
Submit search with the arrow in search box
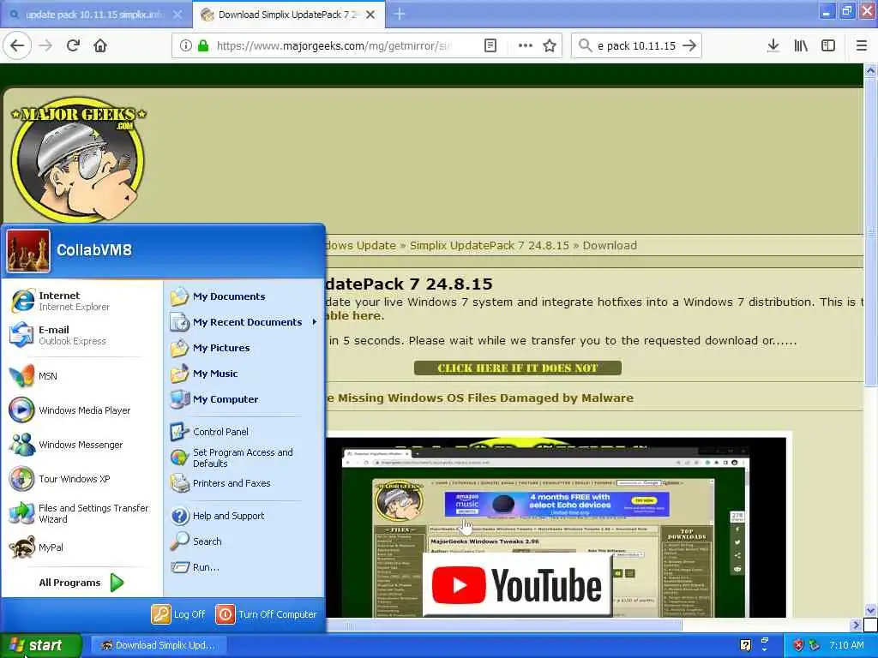tap(690, 45)
